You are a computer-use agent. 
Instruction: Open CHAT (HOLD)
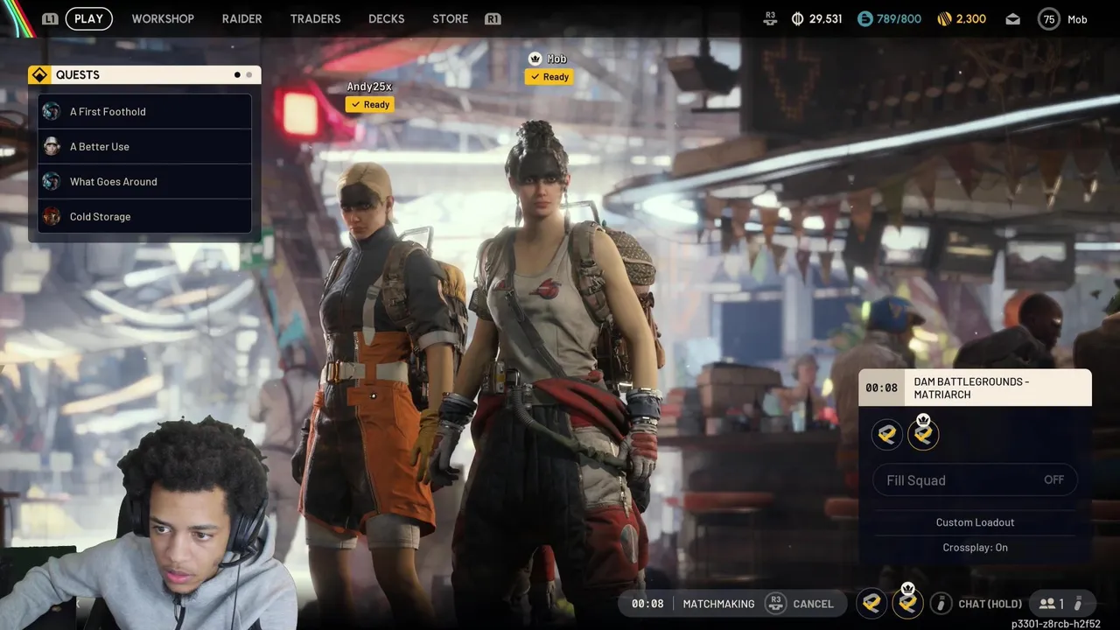click(990, 604)
